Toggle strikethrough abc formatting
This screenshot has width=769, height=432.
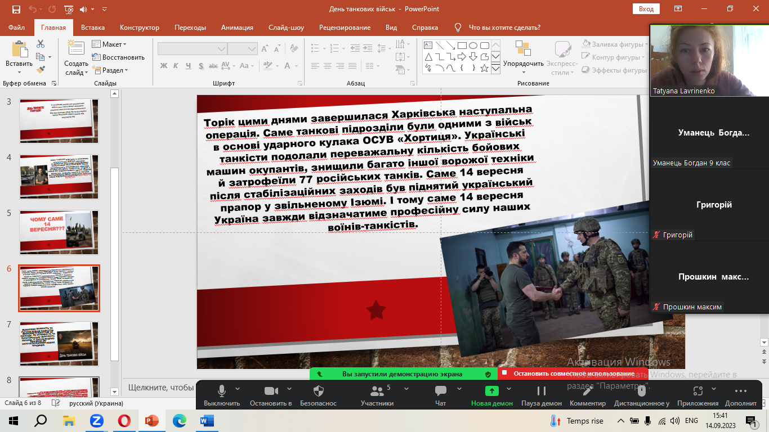point(214,66)
